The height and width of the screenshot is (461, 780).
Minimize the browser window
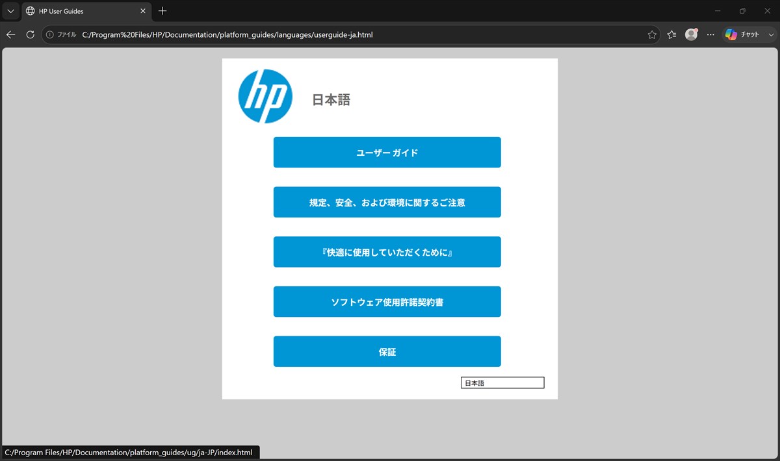pyautogui.click(x=718, y=11)
